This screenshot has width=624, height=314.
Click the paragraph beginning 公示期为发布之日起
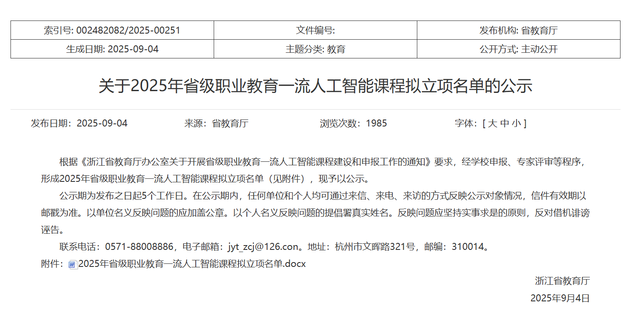coord(315,213)
